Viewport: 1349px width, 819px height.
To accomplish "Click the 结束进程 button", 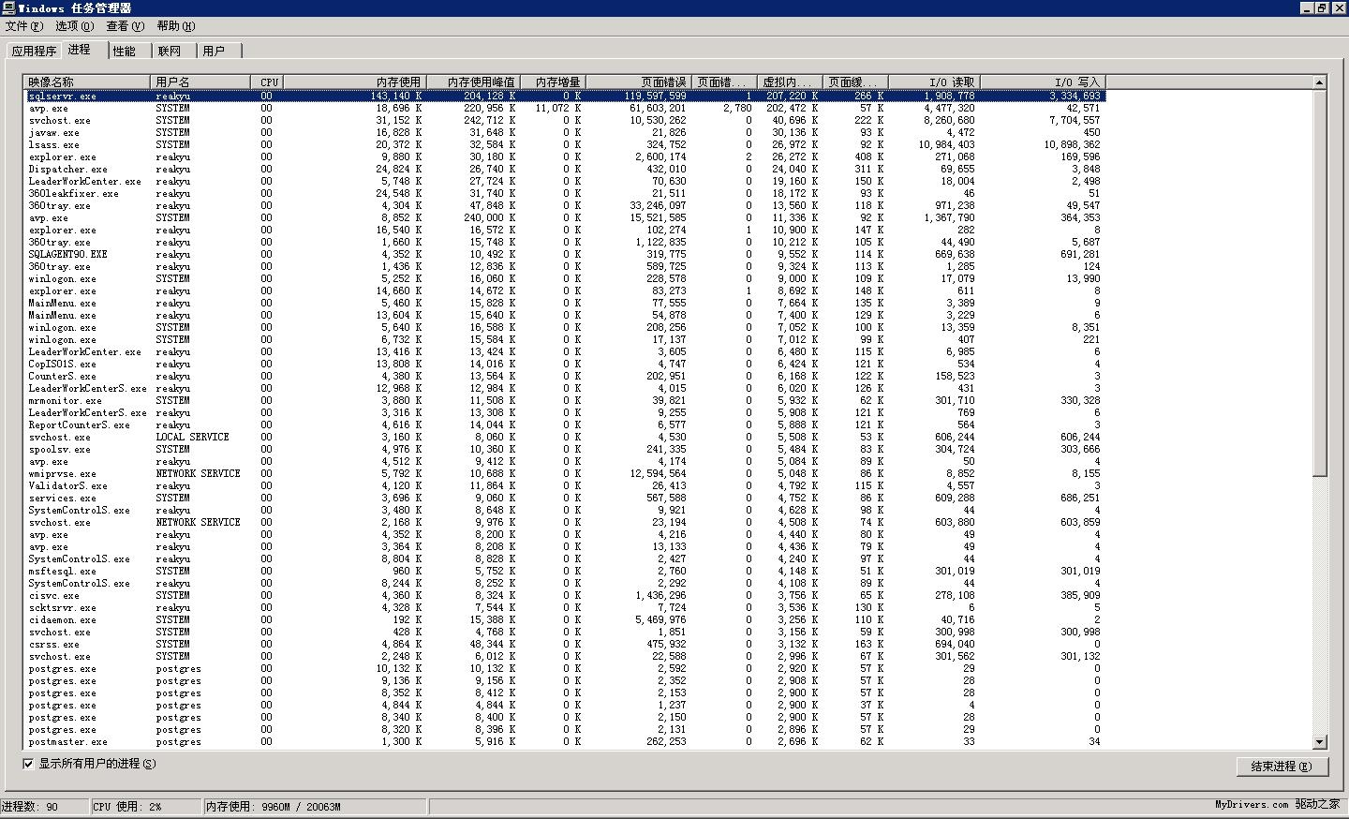I will [1281, 767].
